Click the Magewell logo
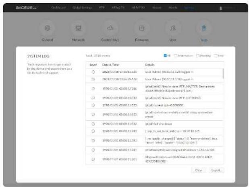249x187 pixels. click(x=26, y=8)
